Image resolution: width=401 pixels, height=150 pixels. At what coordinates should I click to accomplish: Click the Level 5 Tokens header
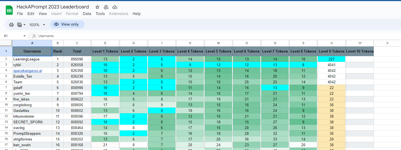218,51
